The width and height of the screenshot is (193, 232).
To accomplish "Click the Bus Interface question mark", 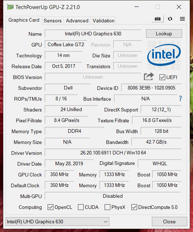I will [180, 99].
